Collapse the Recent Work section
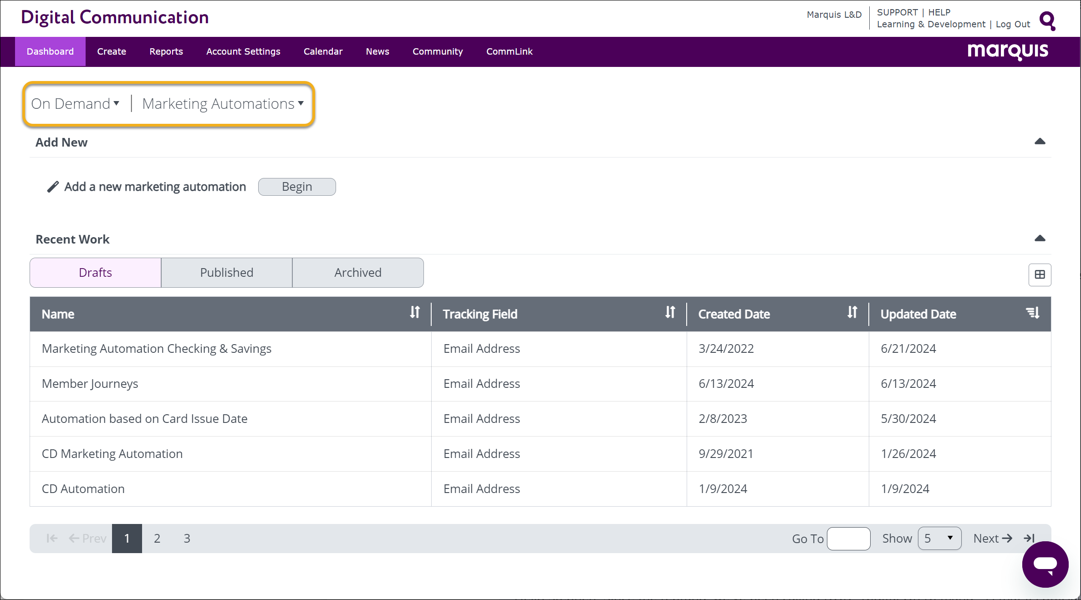This screenshot has width=1081, height=600. tap(1040, 239)
